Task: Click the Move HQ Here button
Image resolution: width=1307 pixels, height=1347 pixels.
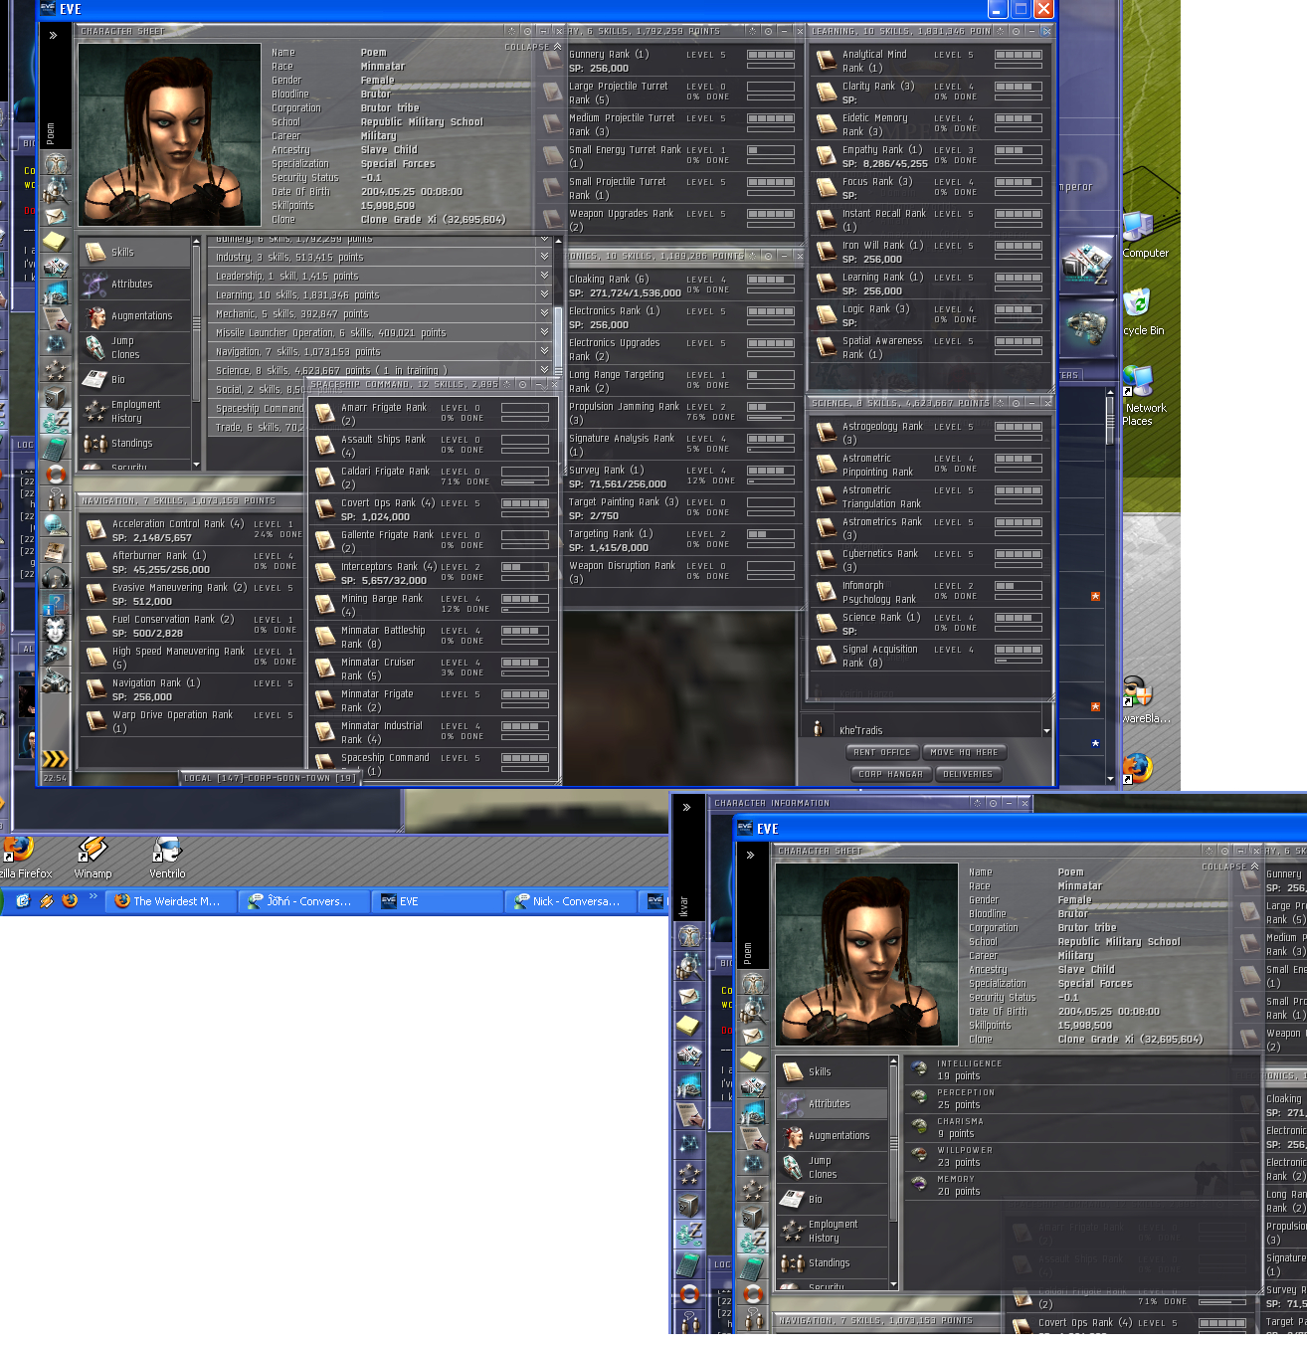Action: point(965,752)
